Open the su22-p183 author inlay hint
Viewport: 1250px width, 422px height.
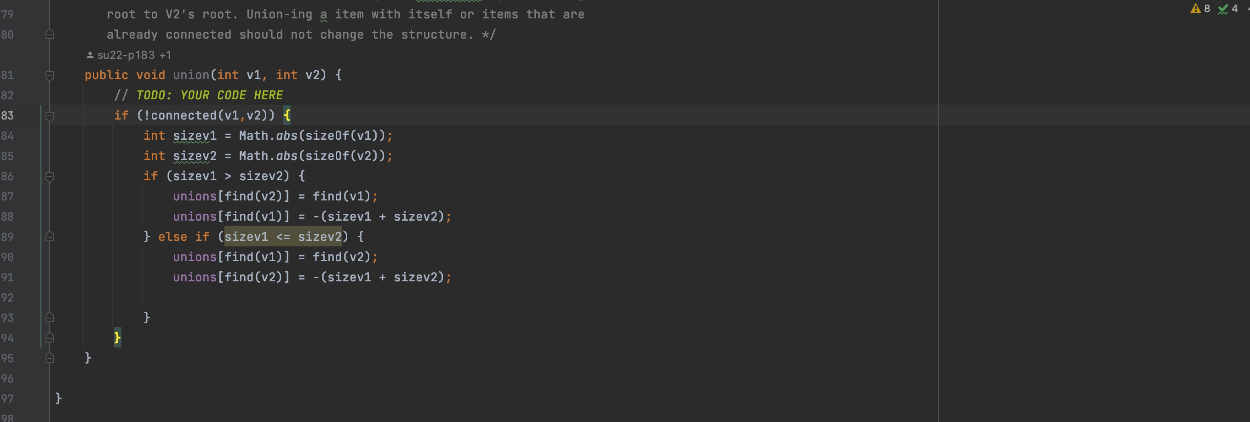click(x=129, y=55)
